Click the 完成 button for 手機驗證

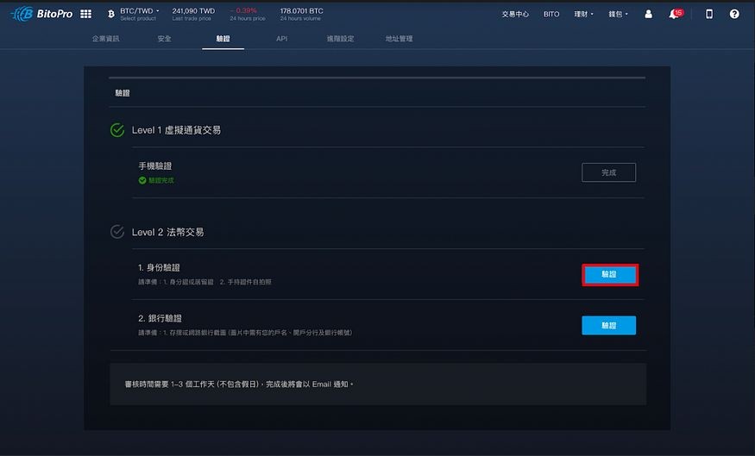608,172
